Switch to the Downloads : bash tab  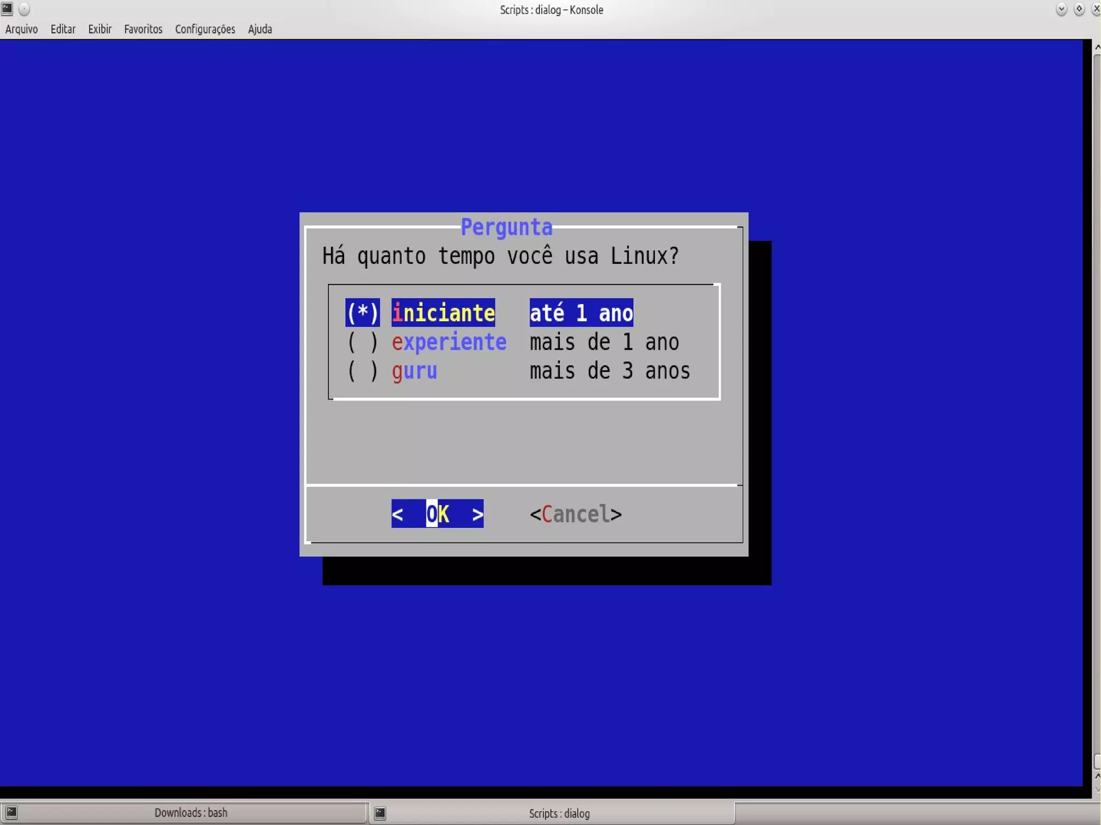(191, 813)
